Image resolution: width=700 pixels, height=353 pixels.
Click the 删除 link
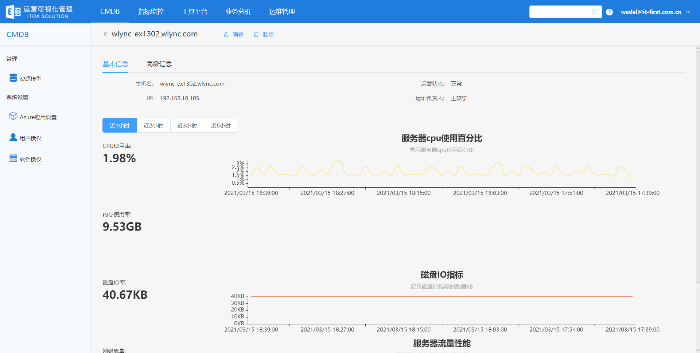coord(268,34)
